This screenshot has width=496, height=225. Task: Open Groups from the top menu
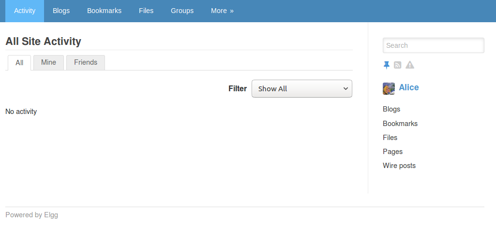click(182, 11)
